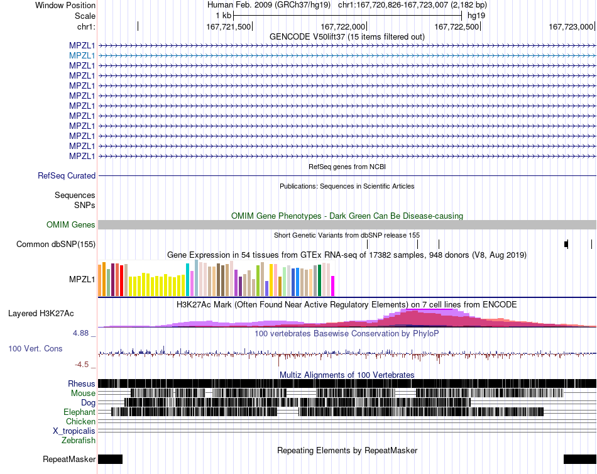Select the Elephant alignment label

click(79, 412)
